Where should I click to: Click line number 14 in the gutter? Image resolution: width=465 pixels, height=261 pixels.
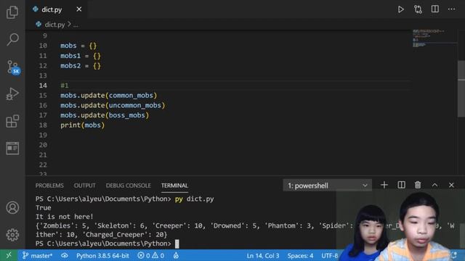43,86
